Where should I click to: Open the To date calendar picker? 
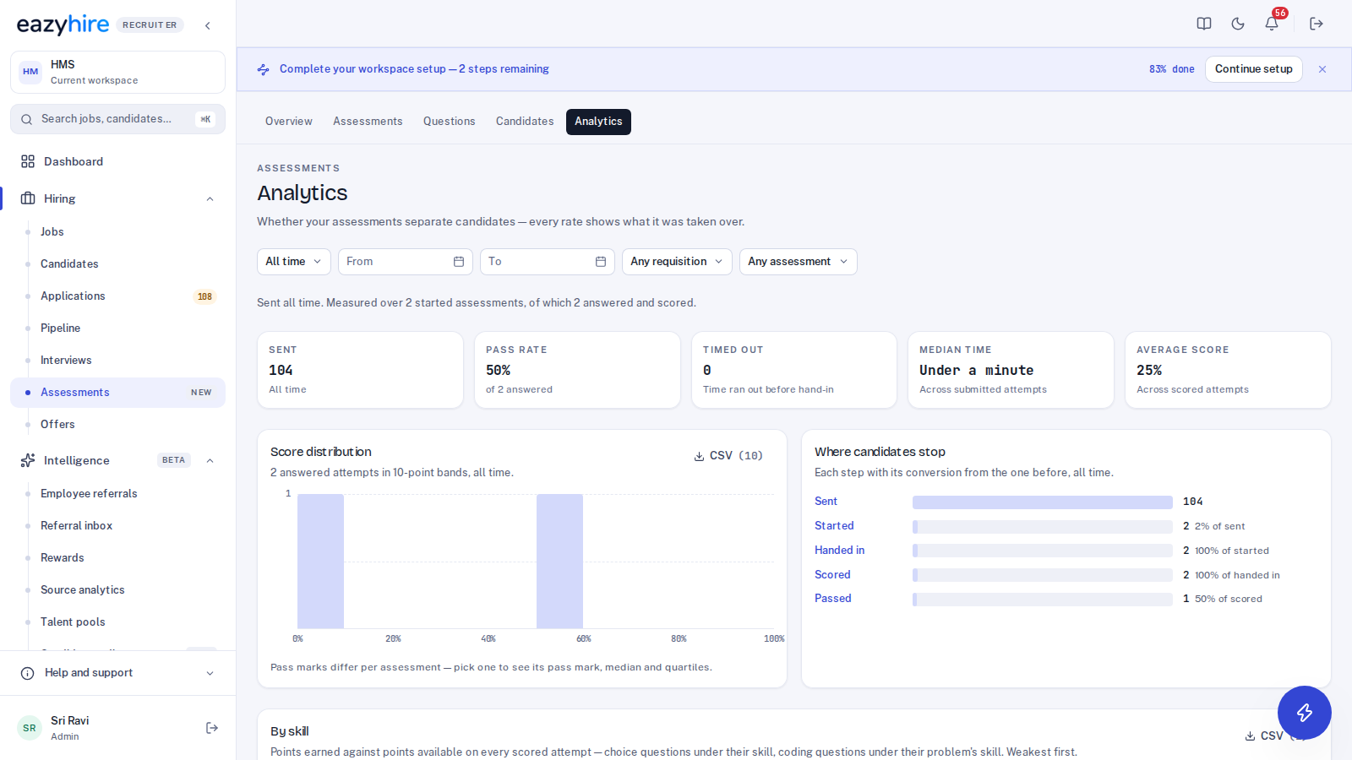tap(601, 262)
